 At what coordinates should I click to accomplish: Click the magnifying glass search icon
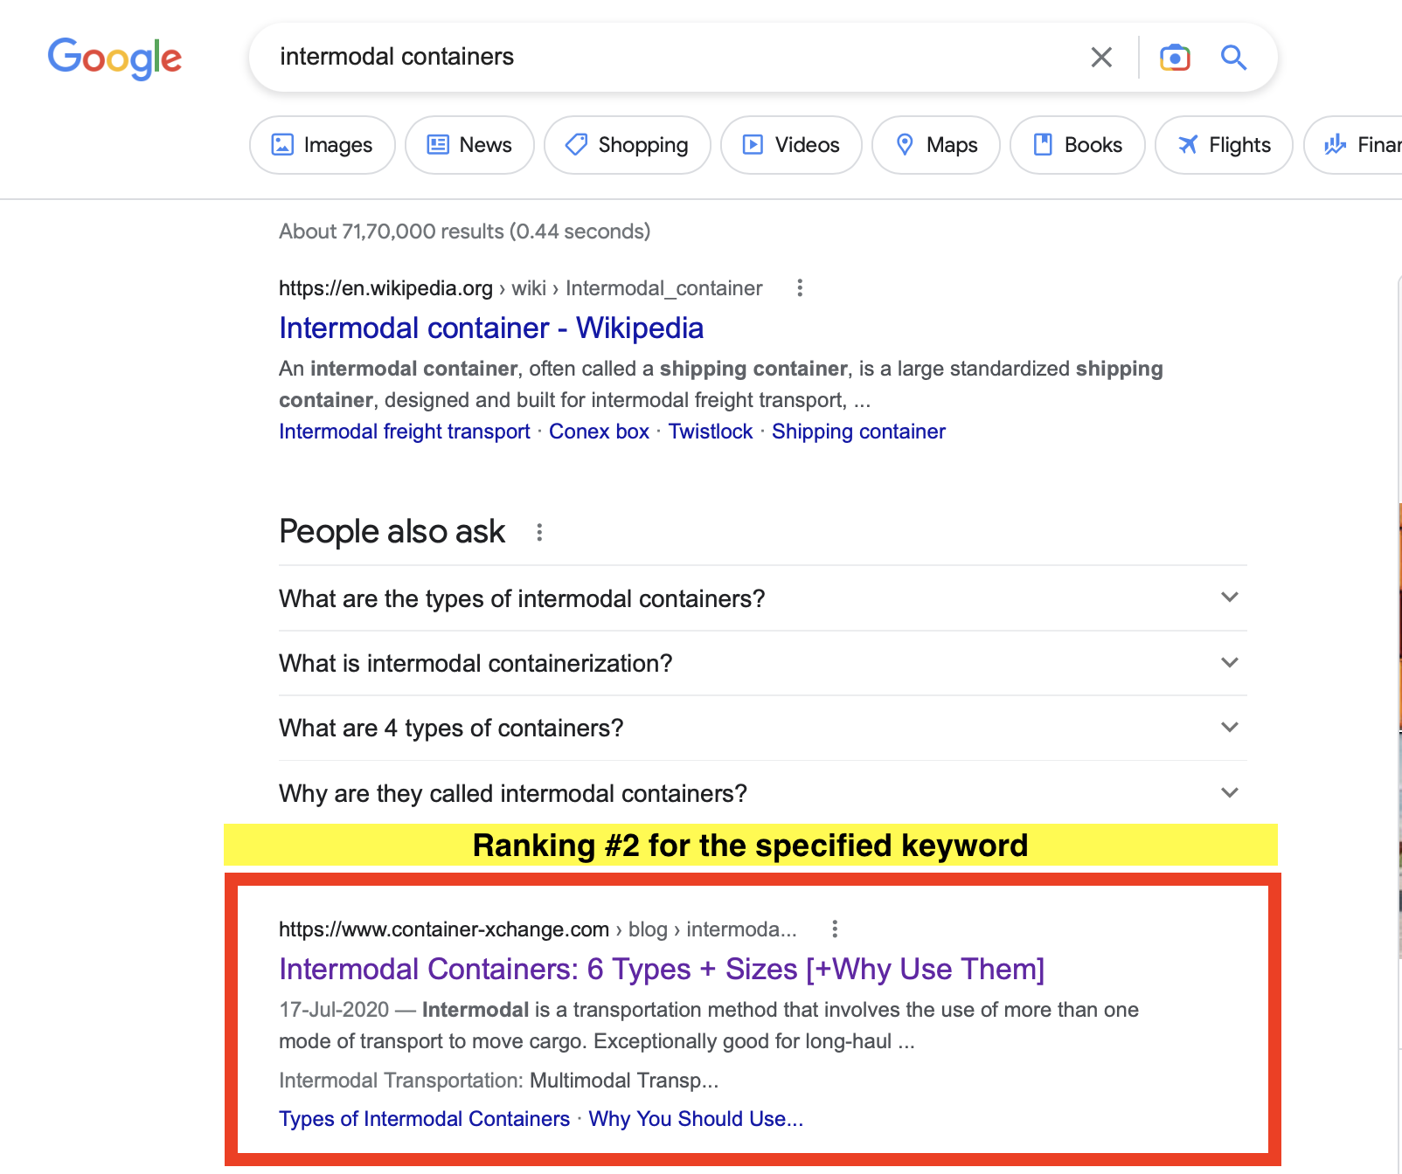click(1233, 58)
